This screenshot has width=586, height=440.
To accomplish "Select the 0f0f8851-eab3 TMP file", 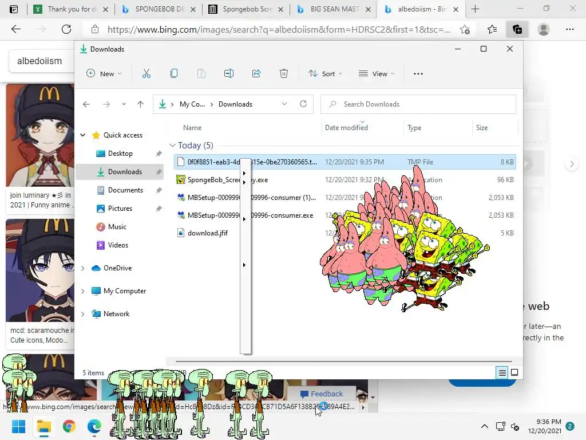I will pyautogui.click(x=345, y=162).
